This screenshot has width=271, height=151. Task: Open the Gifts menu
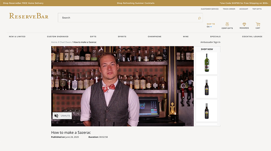(93, 37)
